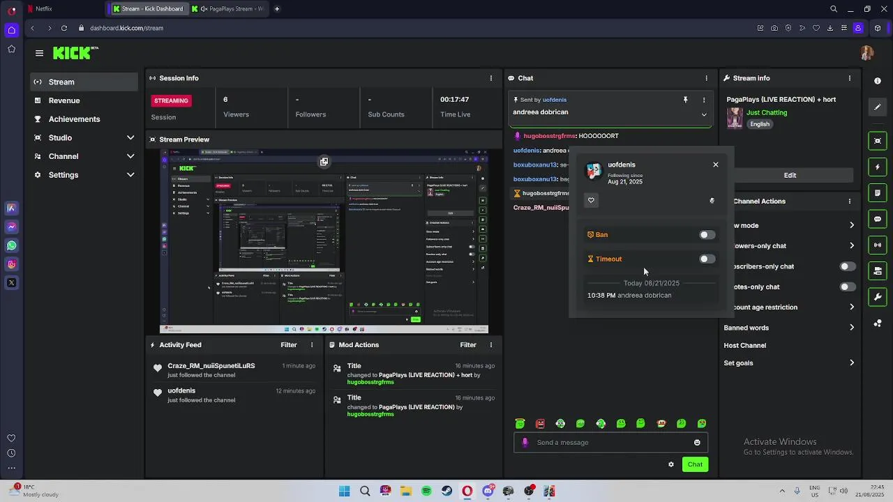893x502 pixels.
Task: Open Activity Feed Filter
Action: (x=289, y=345)
